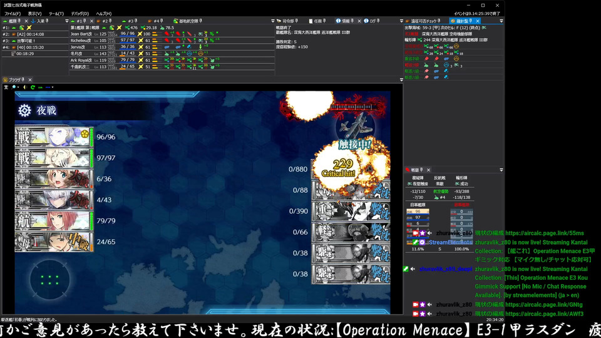
Task: Click Richelieu改 row in fleet list
Action: 172,41
